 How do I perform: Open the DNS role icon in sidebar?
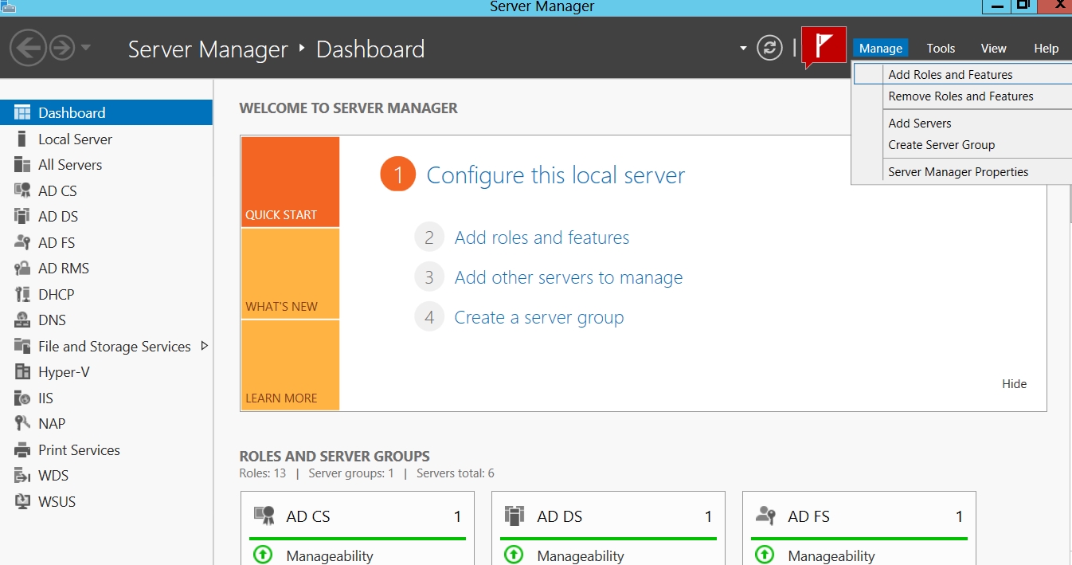coord(22,320)
